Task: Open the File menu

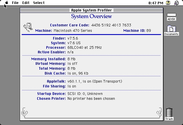Action: coord(15,3)
